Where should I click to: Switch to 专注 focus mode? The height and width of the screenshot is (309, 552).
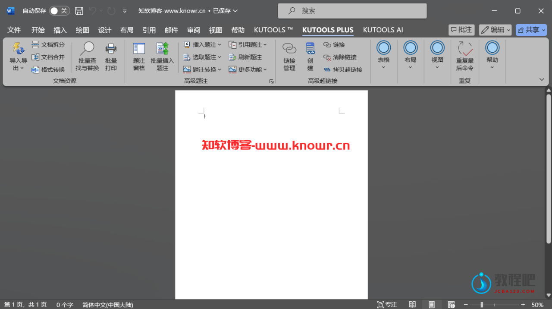click(x=387, y=305)
